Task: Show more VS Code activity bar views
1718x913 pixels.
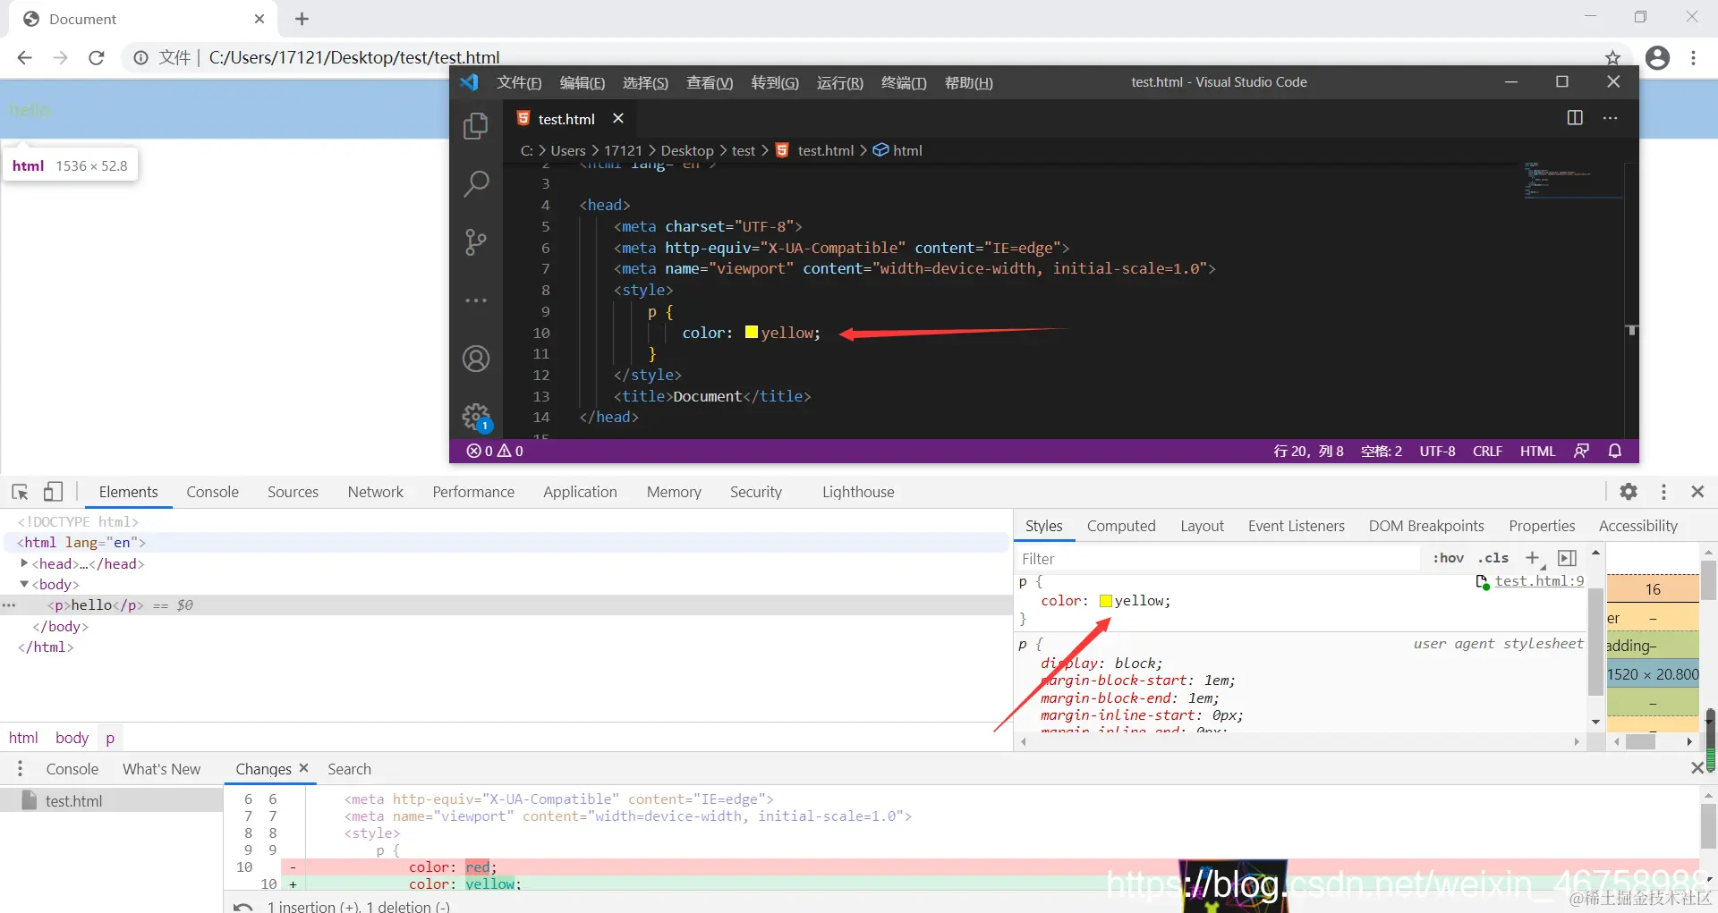Action: pos(476,300)
